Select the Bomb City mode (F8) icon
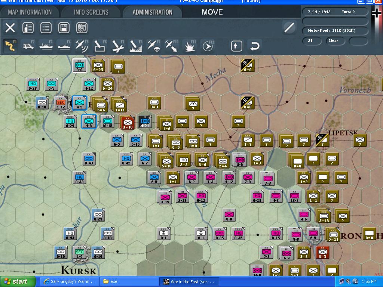This screenshot has width=383, height=287. [x=136, y=46]
